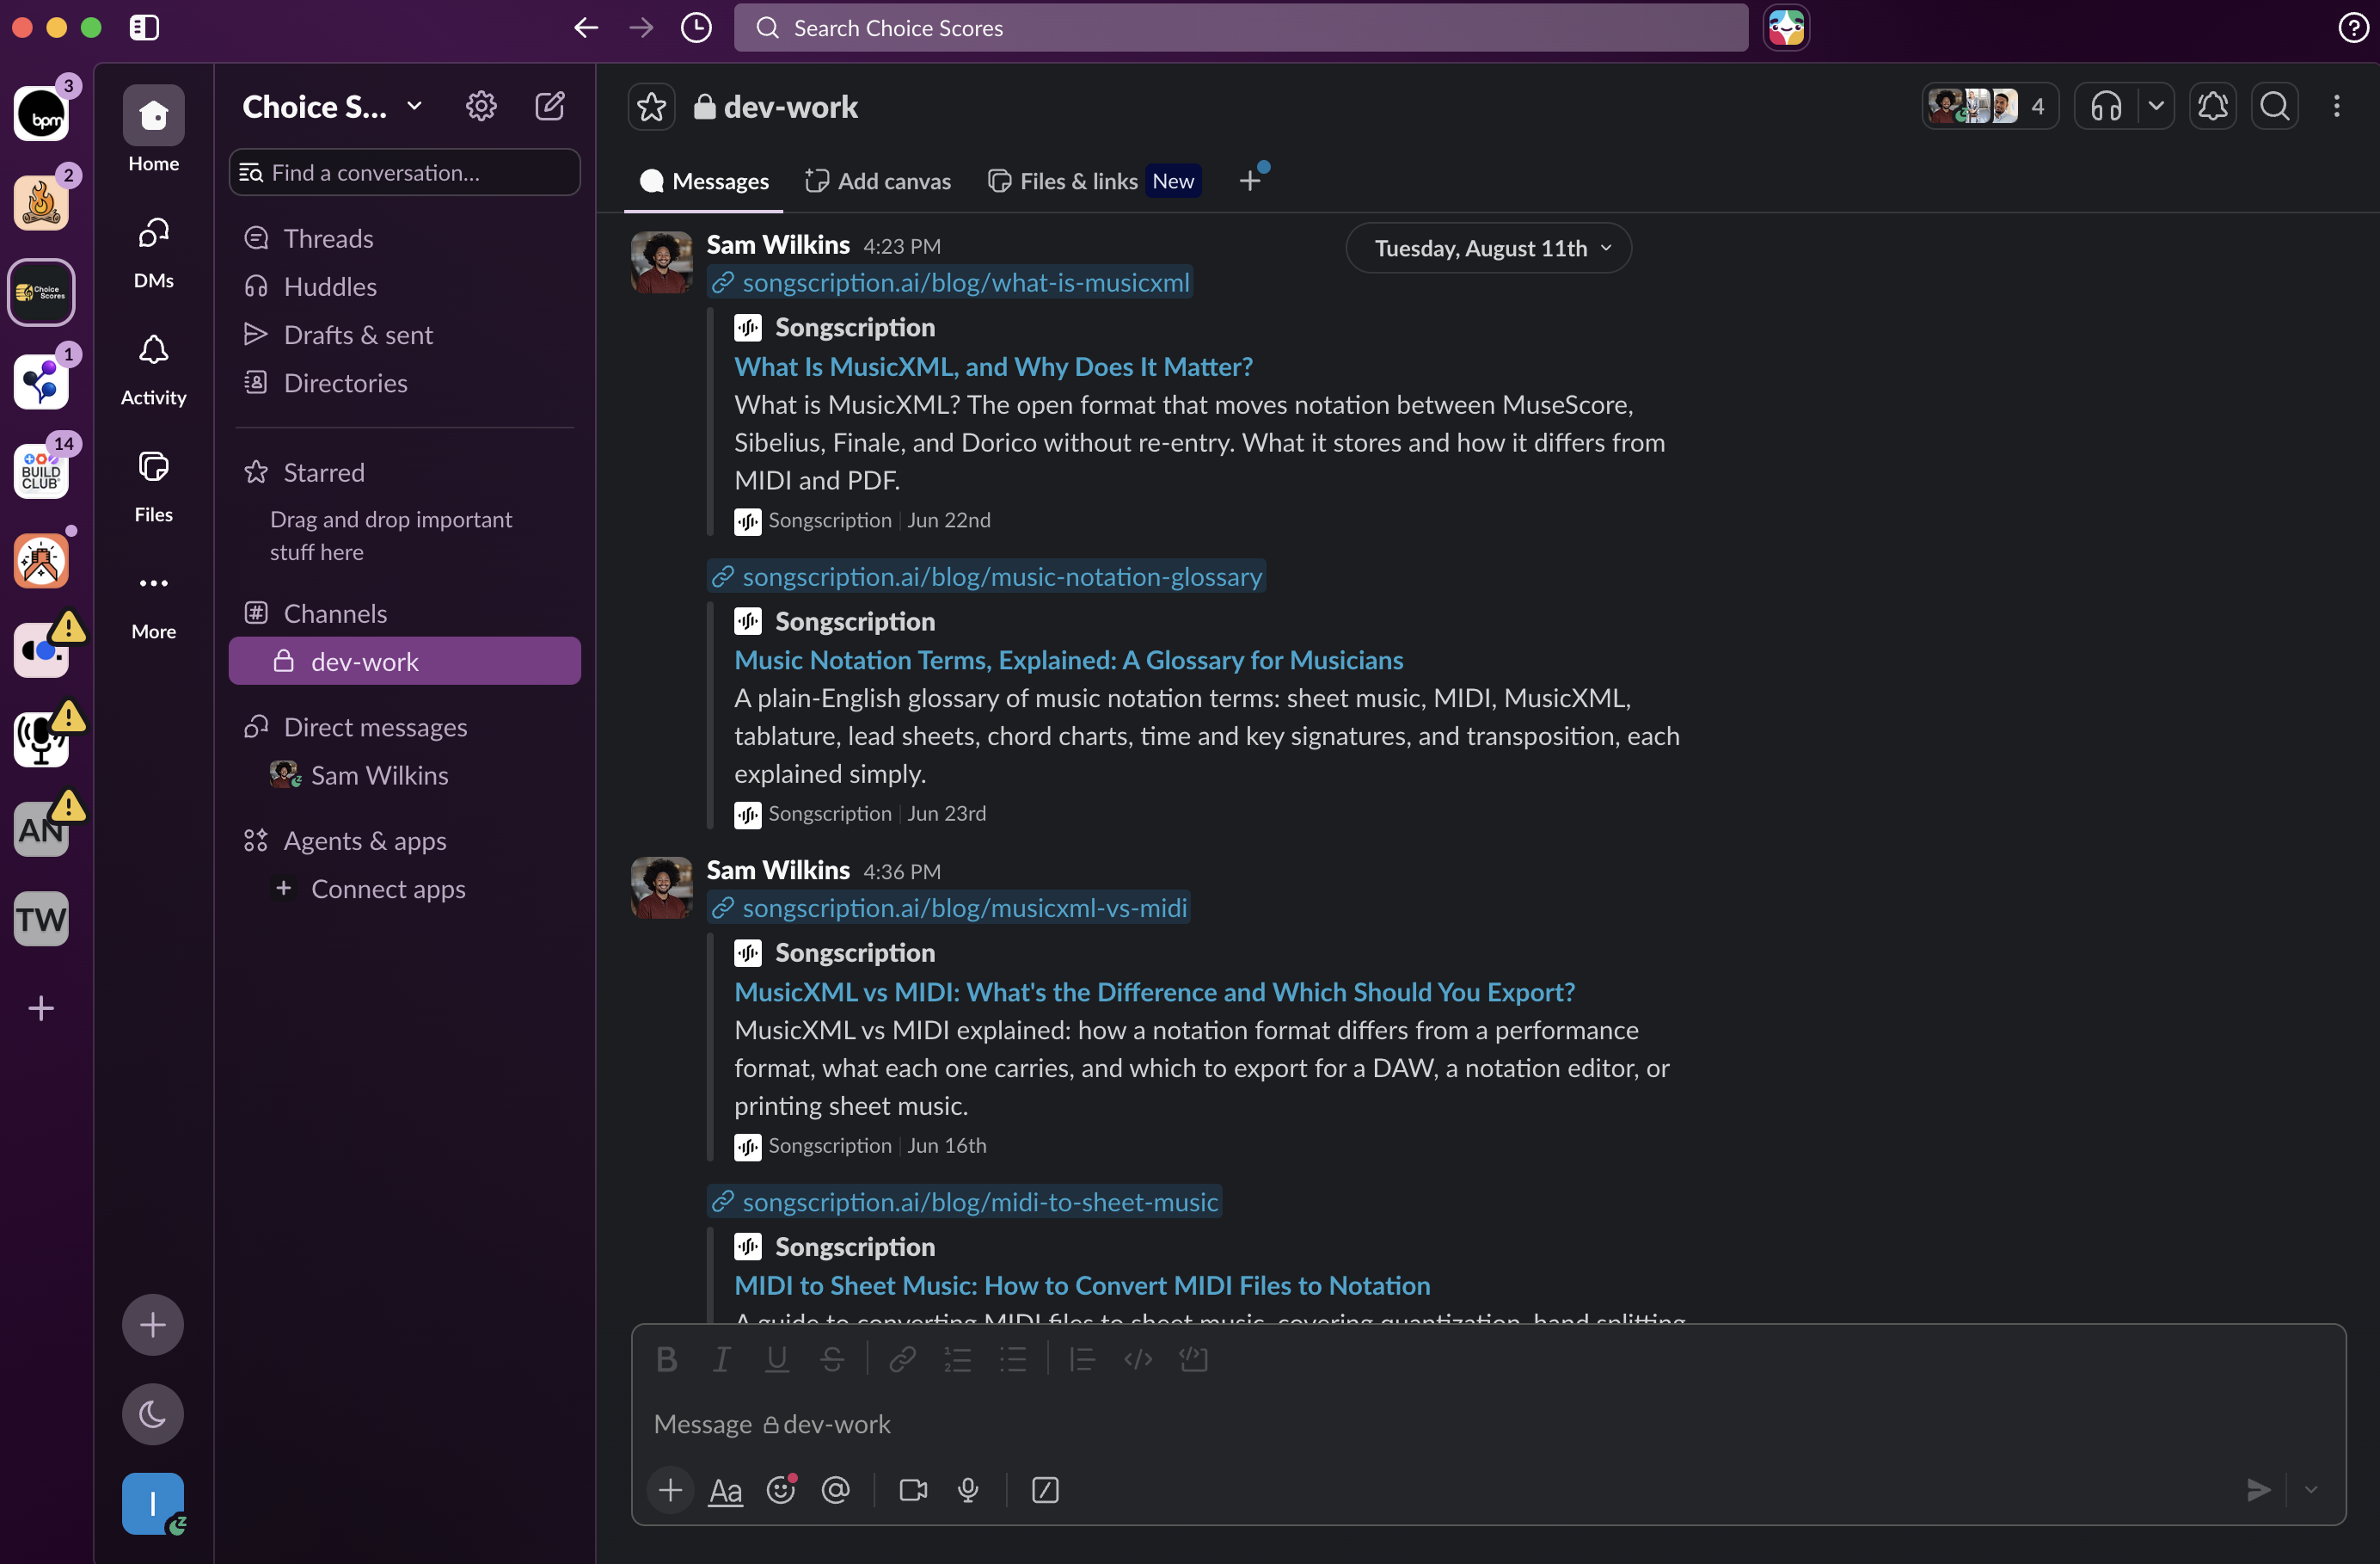Toggle strikethrough formatting
Viewport: 2380px width, 1564px height.
(832, 1360)
